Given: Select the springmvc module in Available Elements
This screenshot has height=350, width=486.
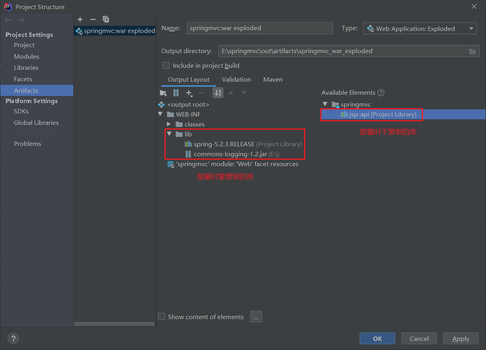Looking at the screenshot, I should [x=352, y=104].
